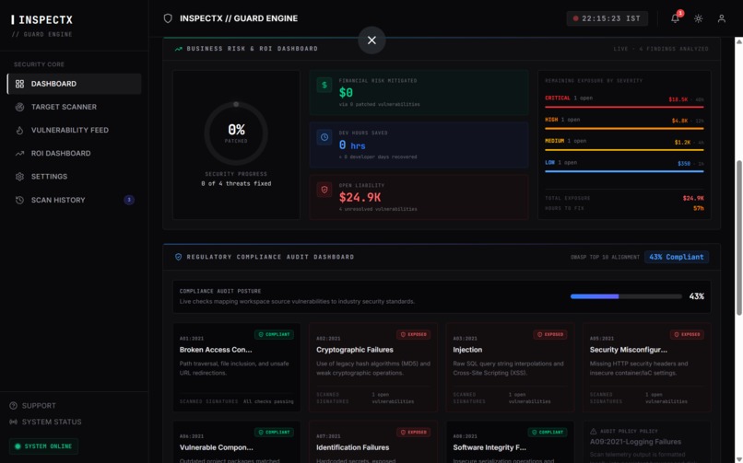Open Target Scanner from sidebar

tap(75, 107)
